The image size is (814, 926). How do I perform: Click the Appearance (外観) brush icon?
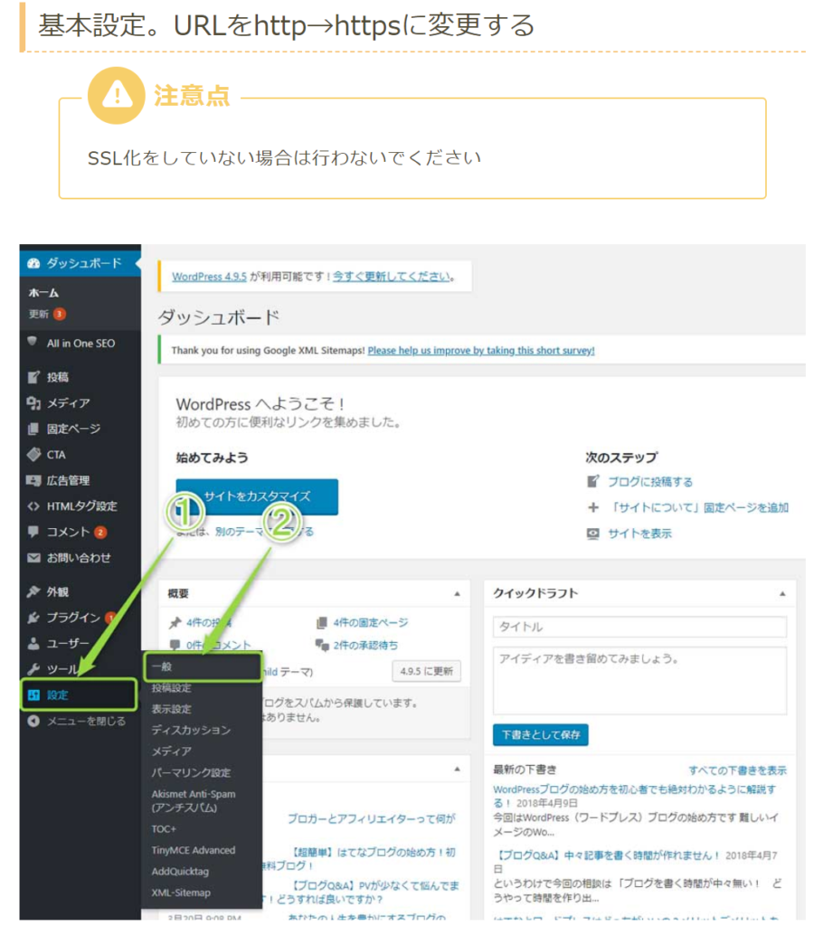tap(33, 591)
